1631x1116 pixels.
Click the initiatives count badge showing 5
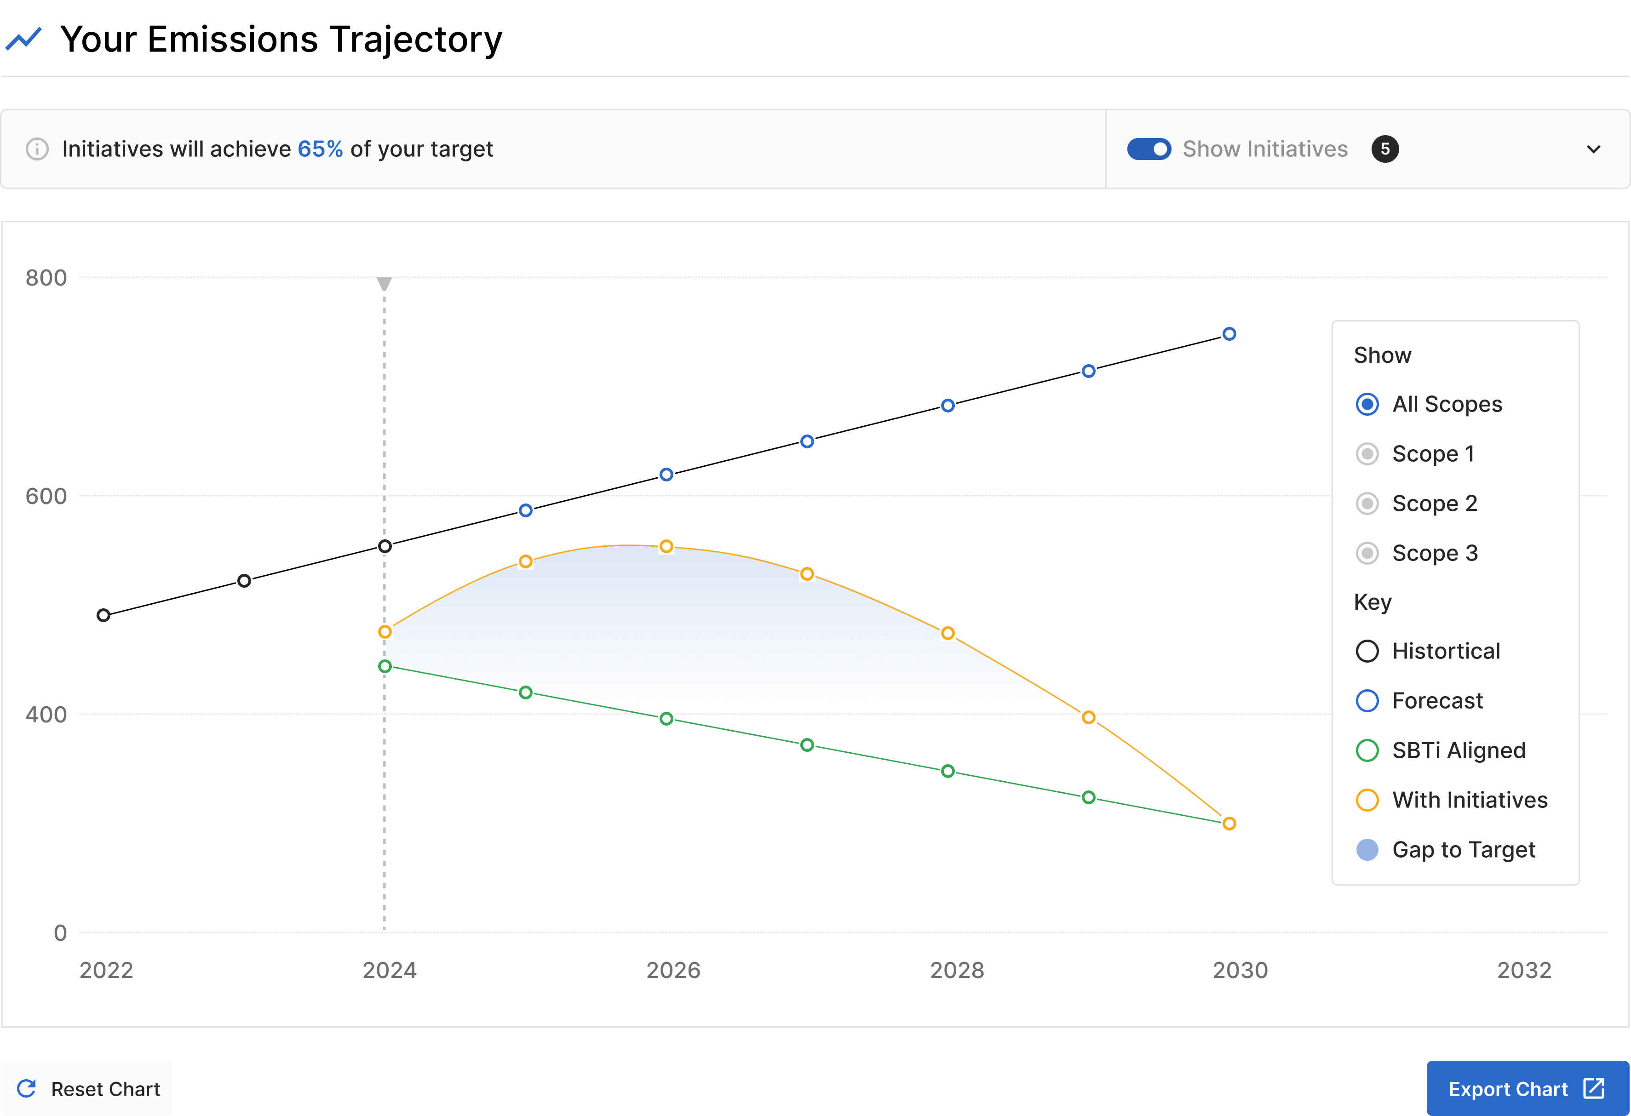(x=1384, y=149)
